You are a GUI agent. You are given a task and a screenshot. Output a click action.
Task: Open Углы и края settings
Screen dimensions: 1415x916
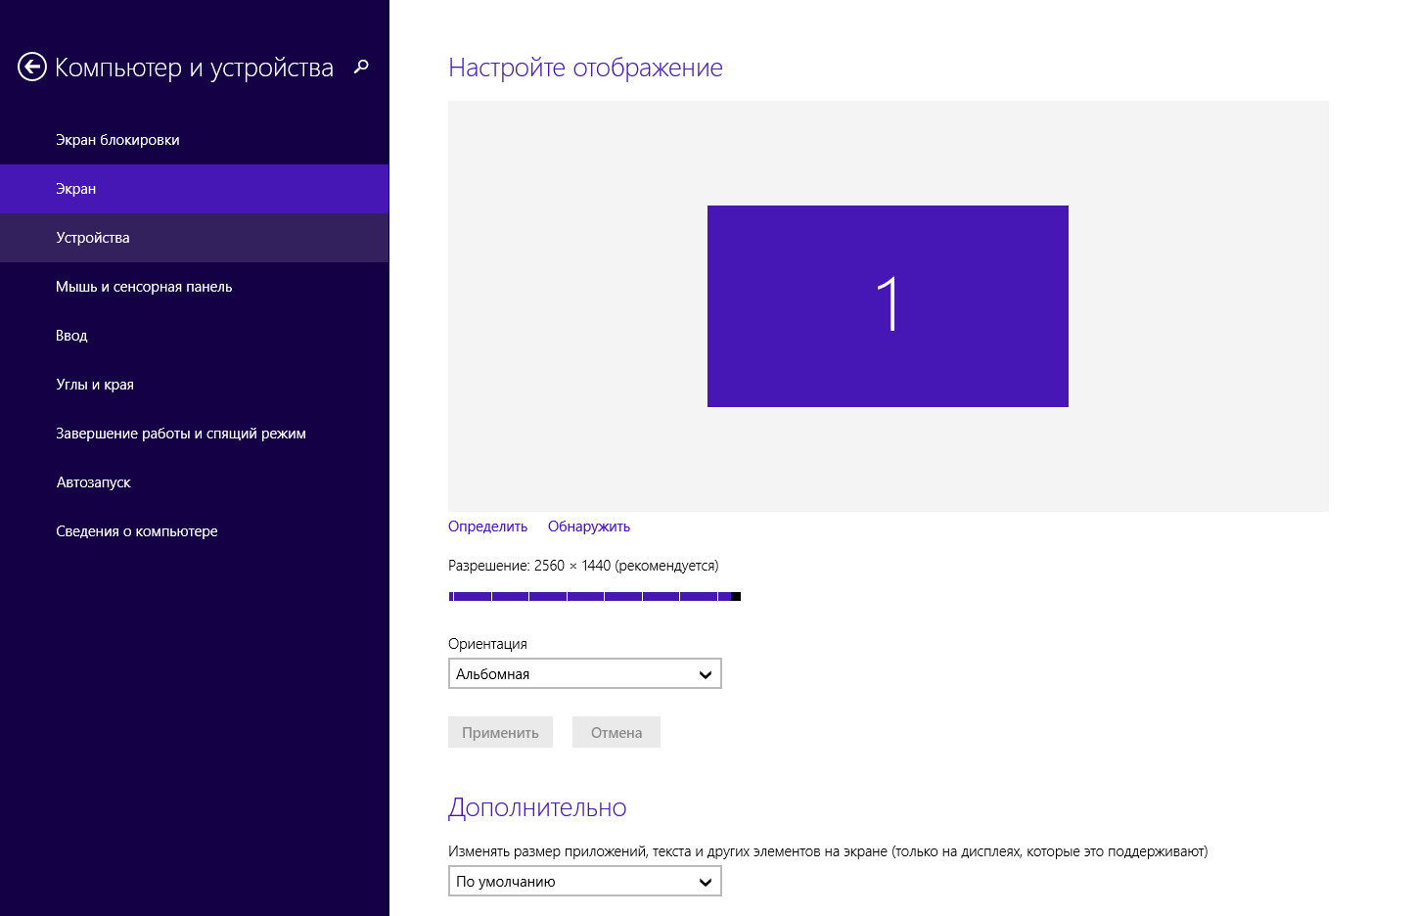(95, 385)
